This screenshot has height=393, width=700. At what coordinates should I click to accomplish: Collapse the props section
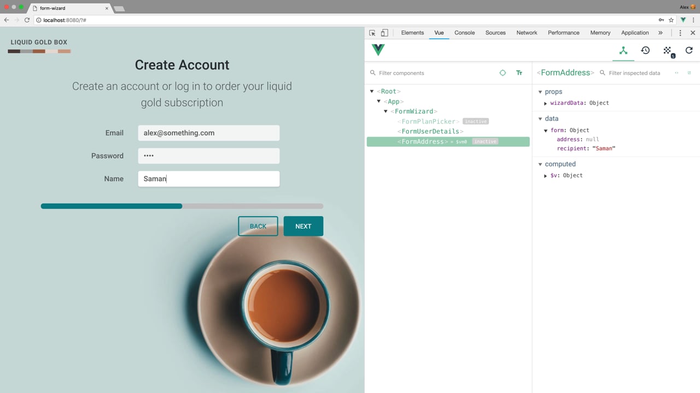(540, 92)
